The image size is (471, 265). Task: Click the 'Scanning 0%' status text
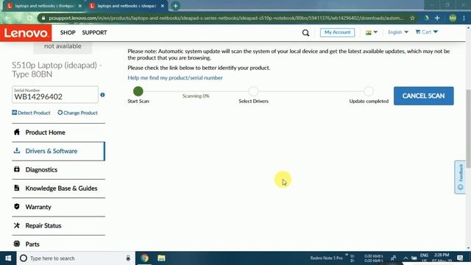coord(196,96)
